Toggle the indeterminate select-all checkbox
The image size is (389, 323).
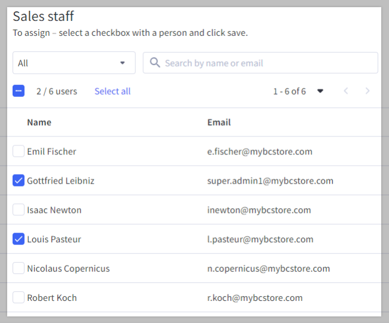click(x=19, y=91)
